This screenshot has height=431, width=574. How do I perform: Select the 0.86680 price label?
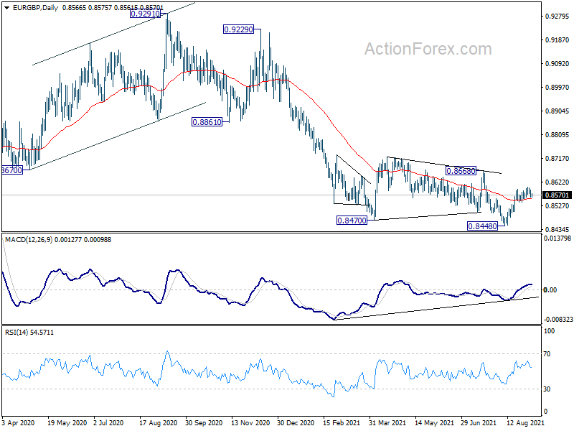point(461,171)
